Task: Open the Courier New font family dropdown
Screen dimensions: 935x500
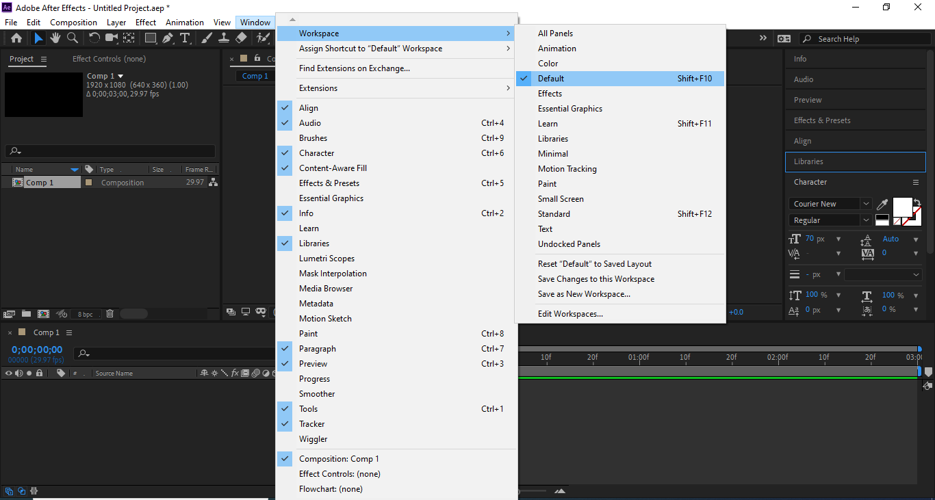Action: [x=866, y=204]
